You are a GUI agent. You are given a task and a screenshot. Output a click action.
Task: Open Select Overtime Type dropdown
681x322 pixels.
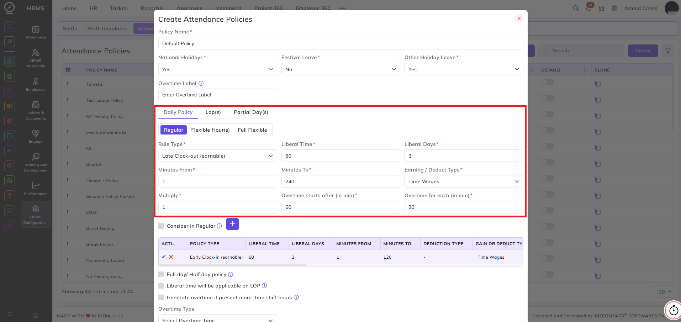pyautogui.click(x=218, y=318)
